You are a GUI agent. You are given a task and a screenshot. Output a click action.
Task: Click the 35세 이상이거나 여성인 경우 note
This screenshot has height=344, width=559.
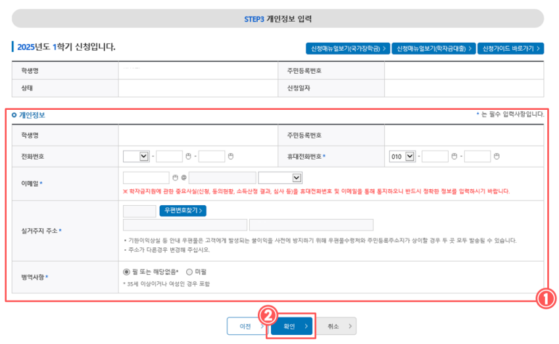pos(166,283)
